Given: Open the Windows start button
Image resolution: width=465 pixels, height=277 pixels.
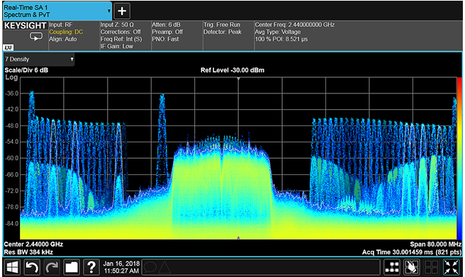Looking at the screenshot, I should tap(12, 268).
